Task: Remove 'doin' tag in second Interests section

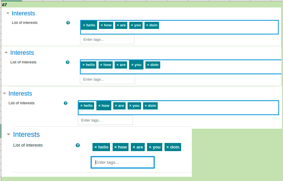Action: point(153,65)
